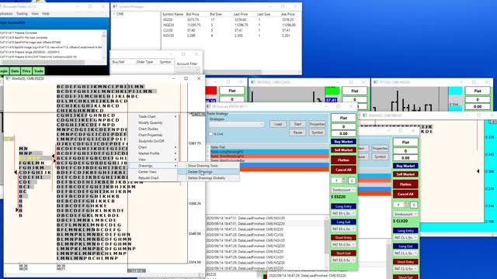Image resolution: width=497 pixels, height=279 pixels.
Task: Click Long Entry in the ESZ20 panel
Action: point(343,206)
